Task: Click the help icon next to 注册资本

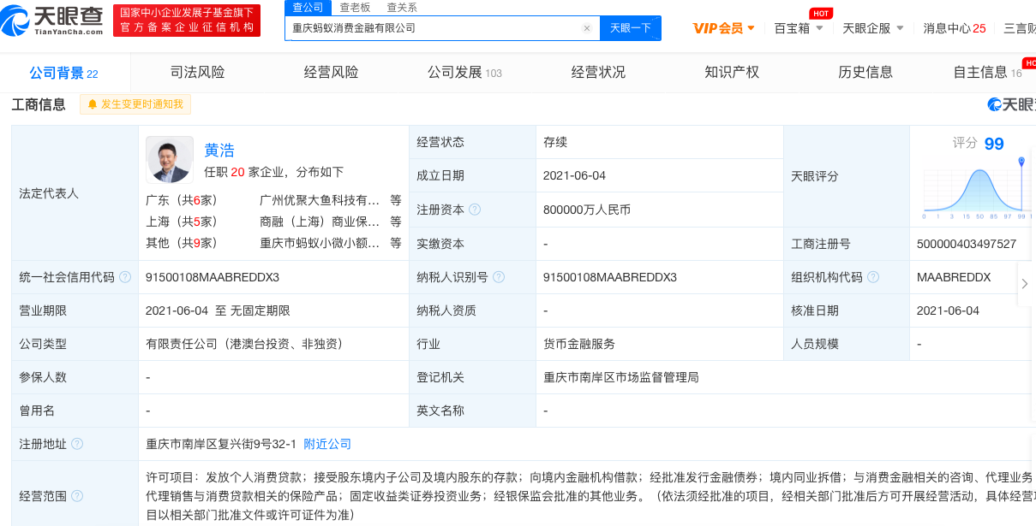Action: coord(475,210)
